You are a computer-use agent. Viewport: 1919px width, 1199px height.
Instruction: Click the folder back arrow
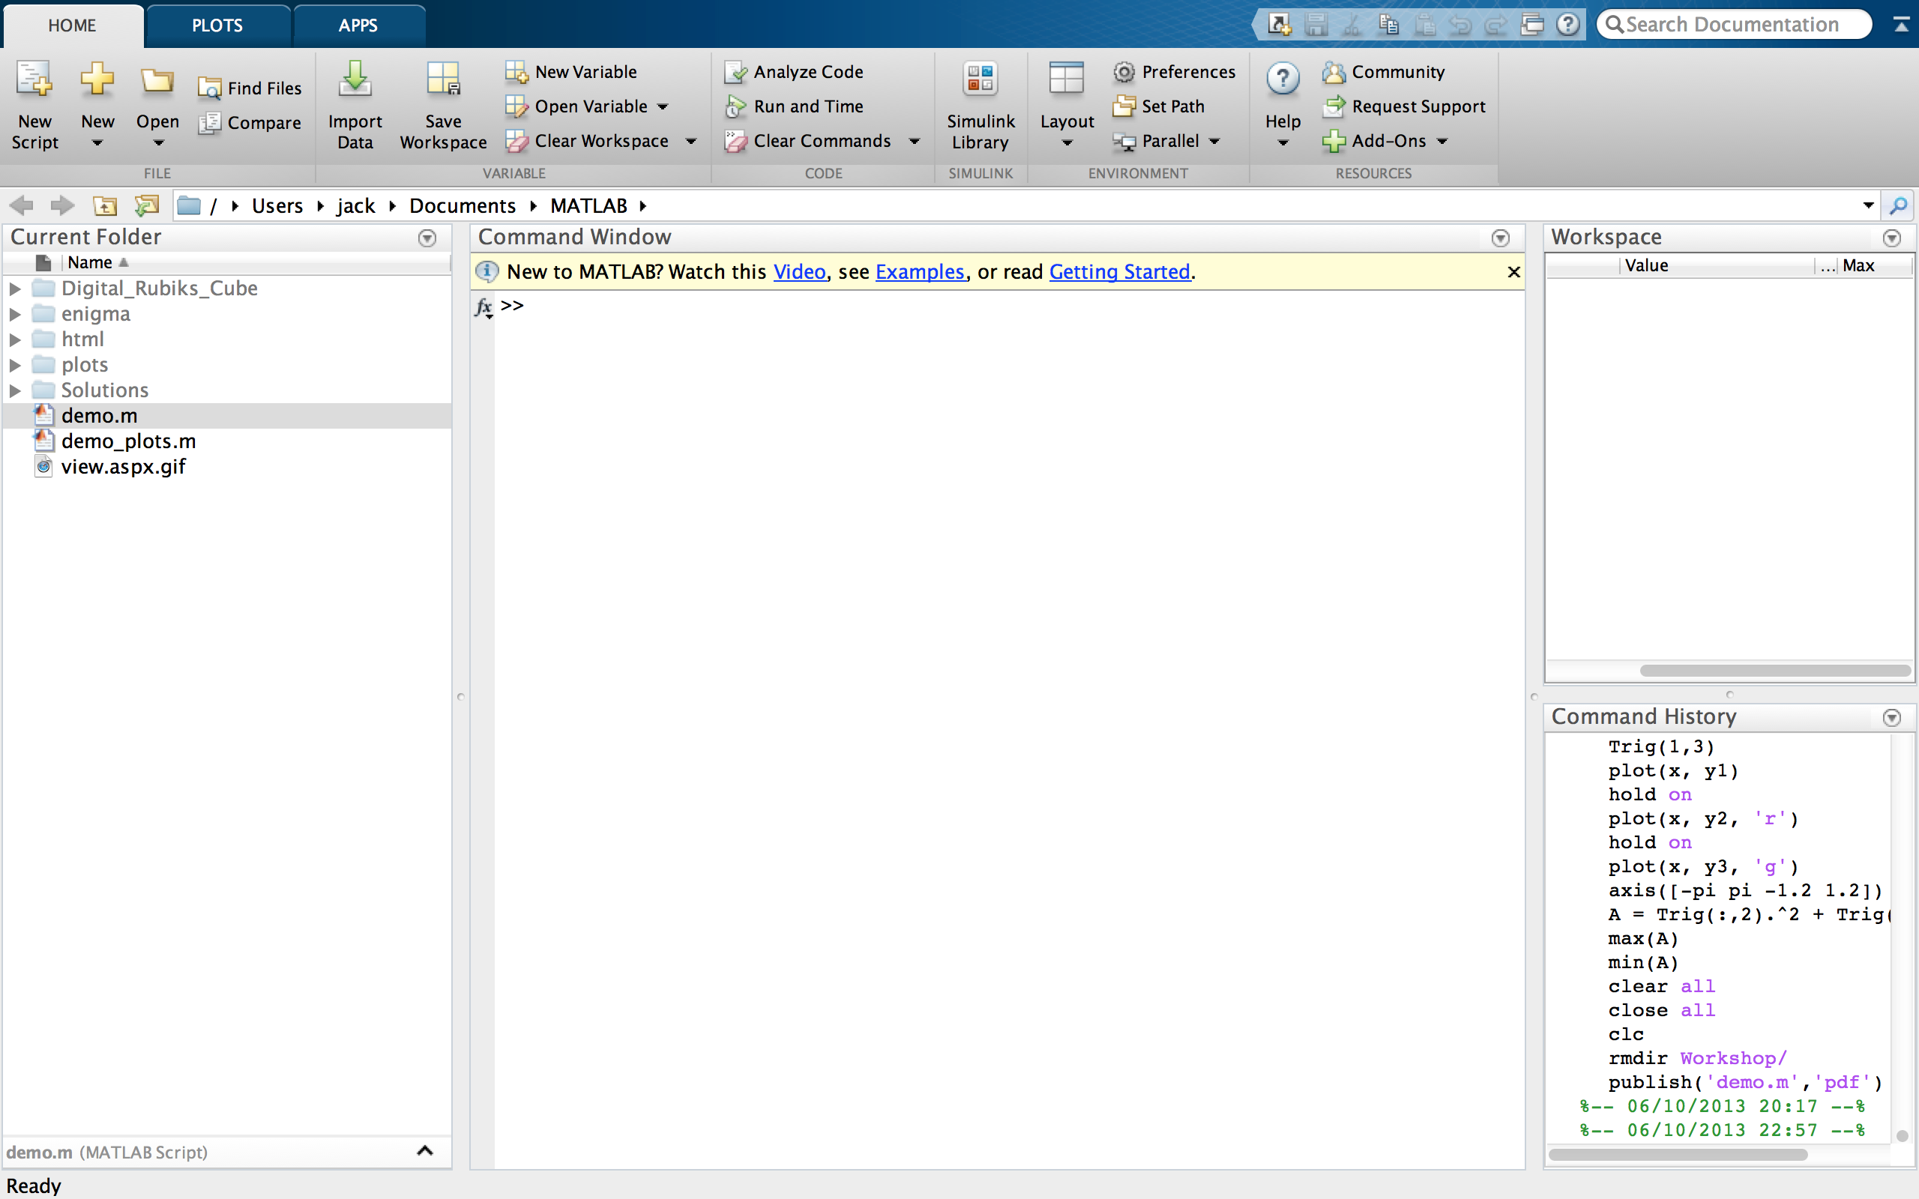click(22, 206)
